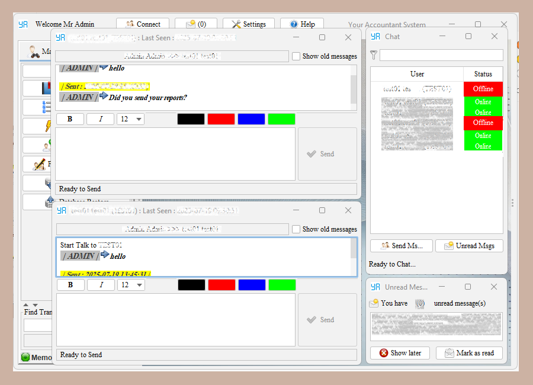Minimize the Chat user list window
The height and width of the screenshot is (385, 533).
click(x=442, y=36)
